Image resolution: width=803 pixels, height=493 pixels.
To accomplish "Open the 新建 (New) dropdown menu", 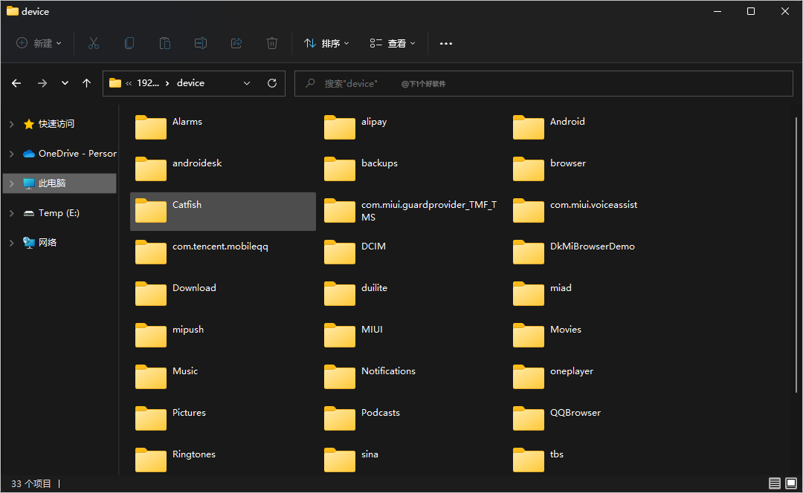I will coord(39,44).
